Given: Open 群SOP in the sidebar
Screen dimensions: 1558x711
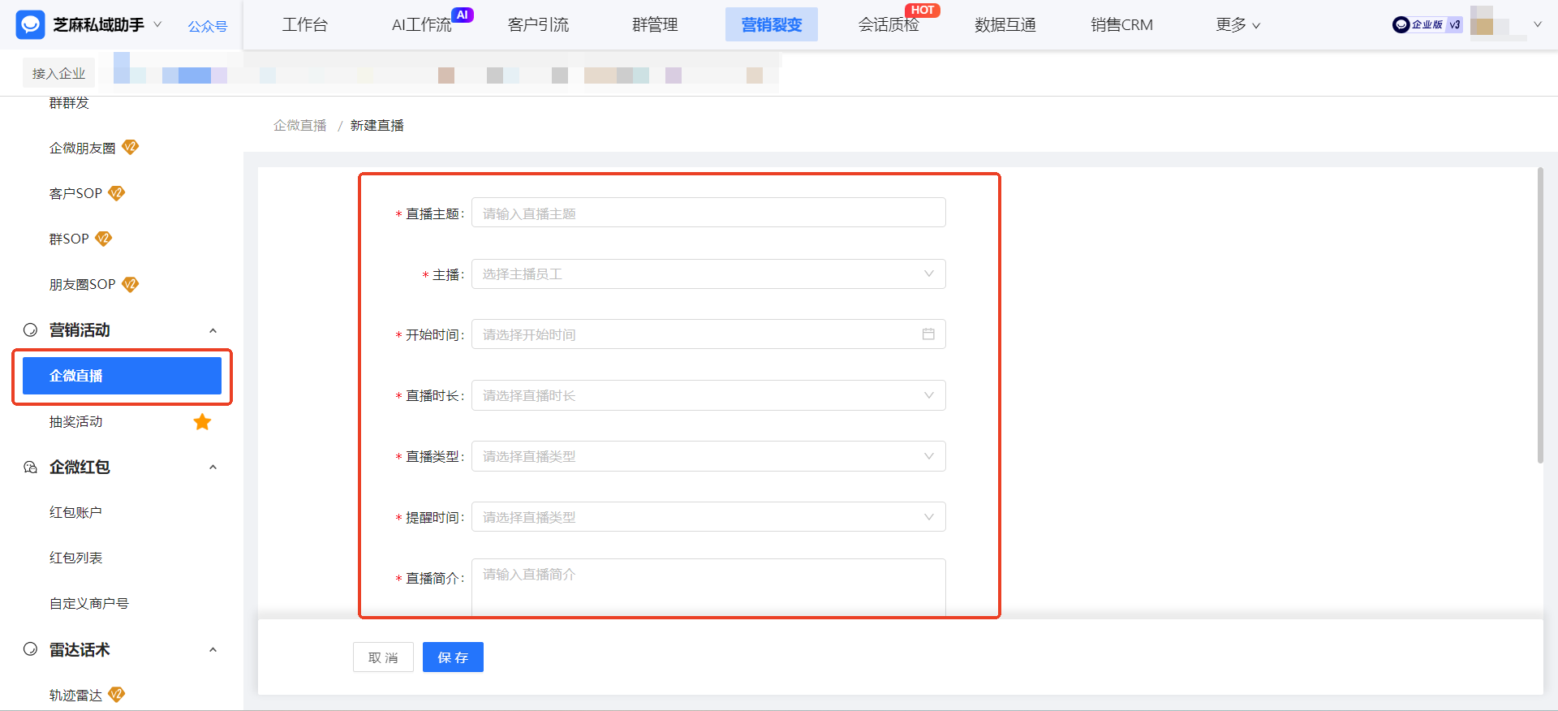Looking at the screenshot, I should point(69,239).
